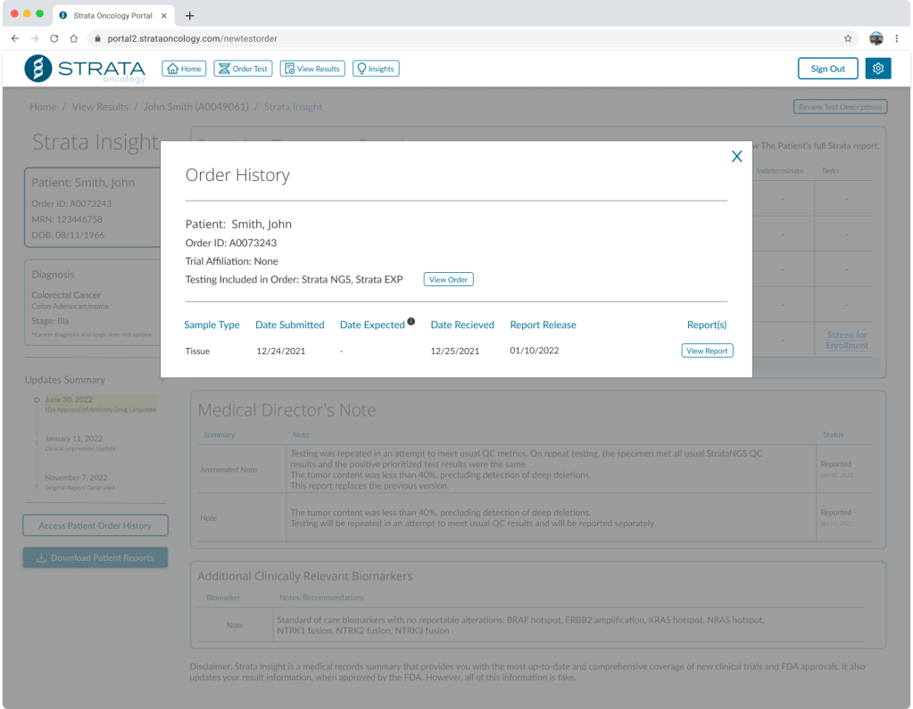The width and height of the screenshot is (913, 709).
Task: Reload the page in browser
Action: [54, 38]
